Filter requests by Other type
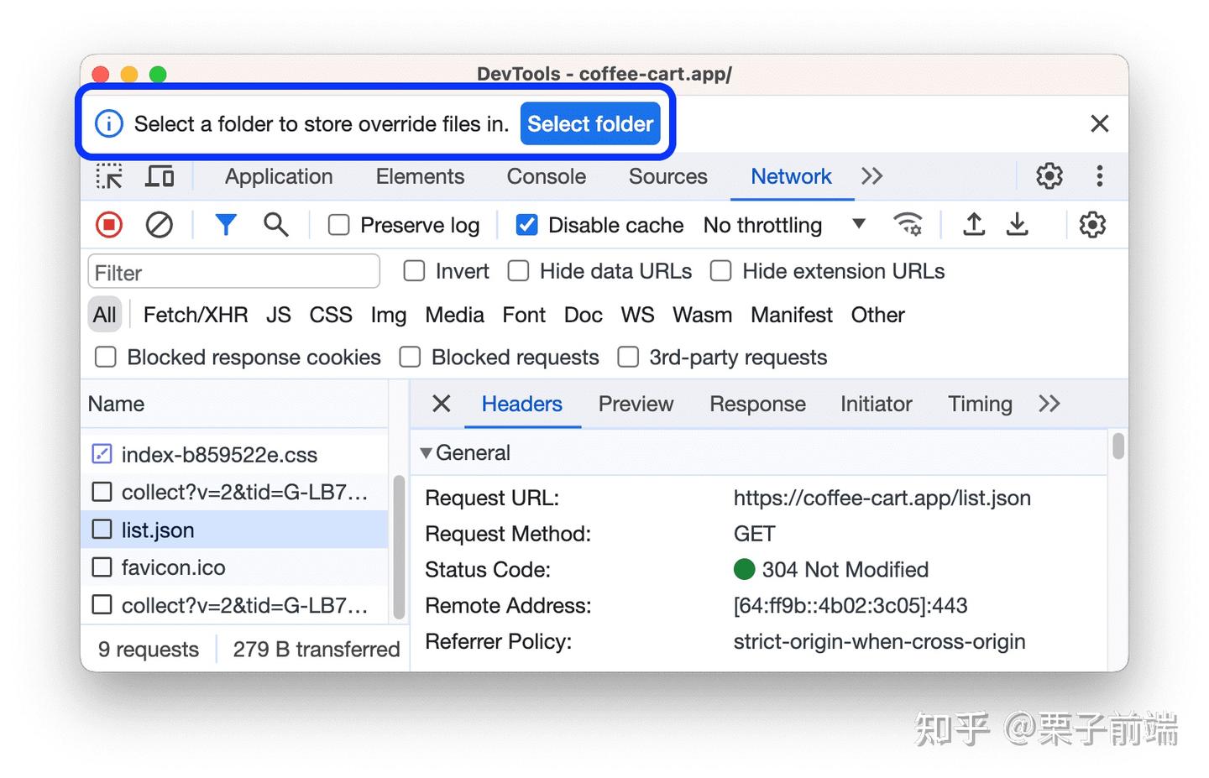 click(878, 315)
